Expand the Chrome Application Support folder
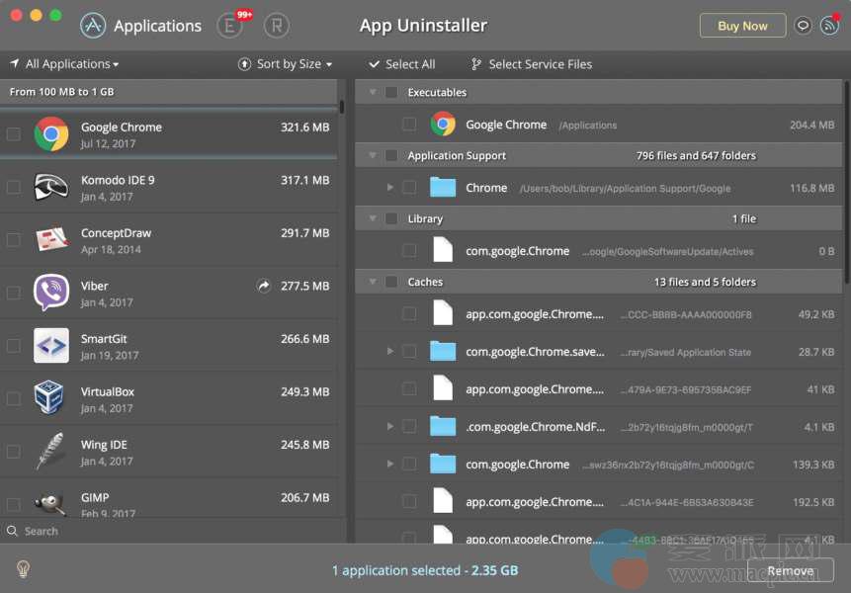 click(390, 188)
